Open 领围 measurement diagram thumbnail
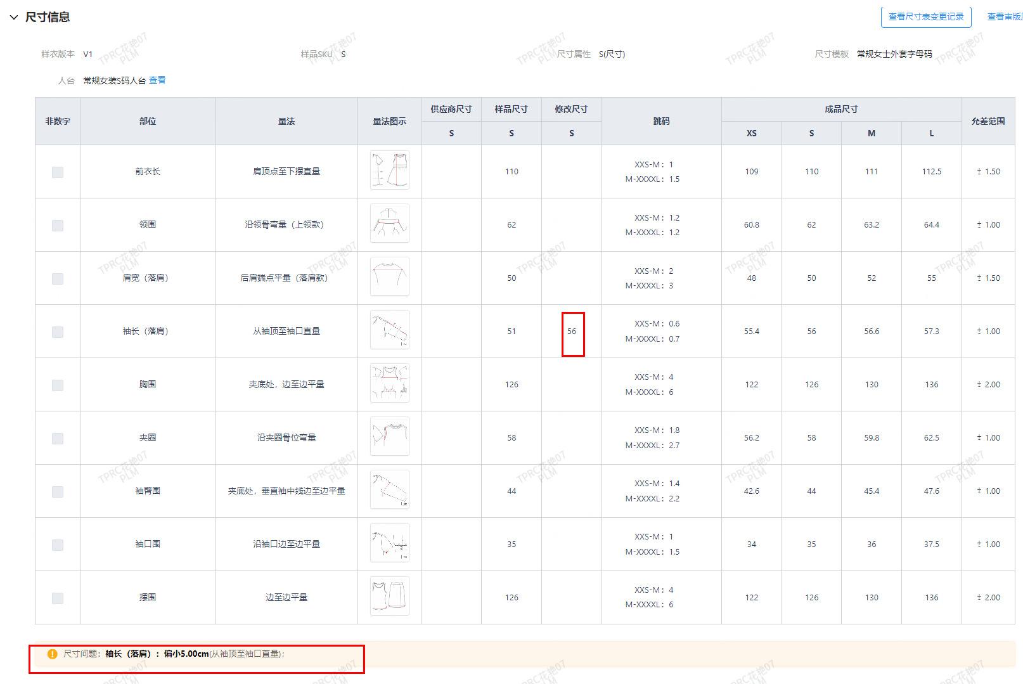 pyautogui.click(x=389, y=224)
